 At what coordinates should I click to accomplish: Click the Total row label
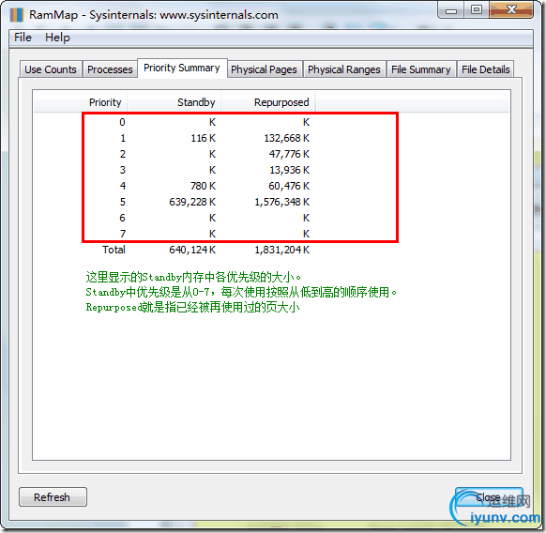point(114,250)
